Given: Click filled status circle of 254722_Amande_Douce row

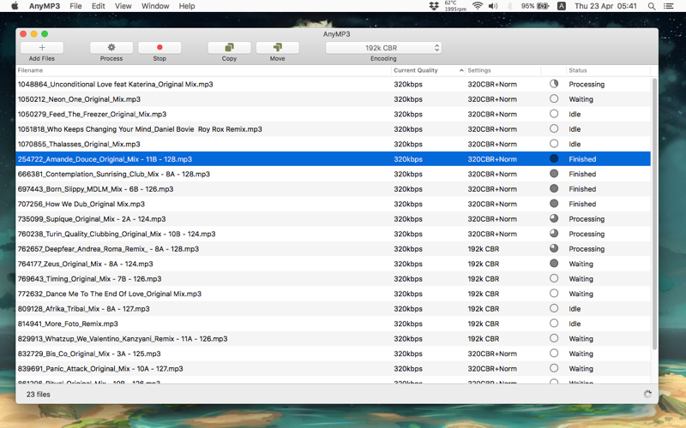Looking at the screenshot, I should [x=554, y=158].
